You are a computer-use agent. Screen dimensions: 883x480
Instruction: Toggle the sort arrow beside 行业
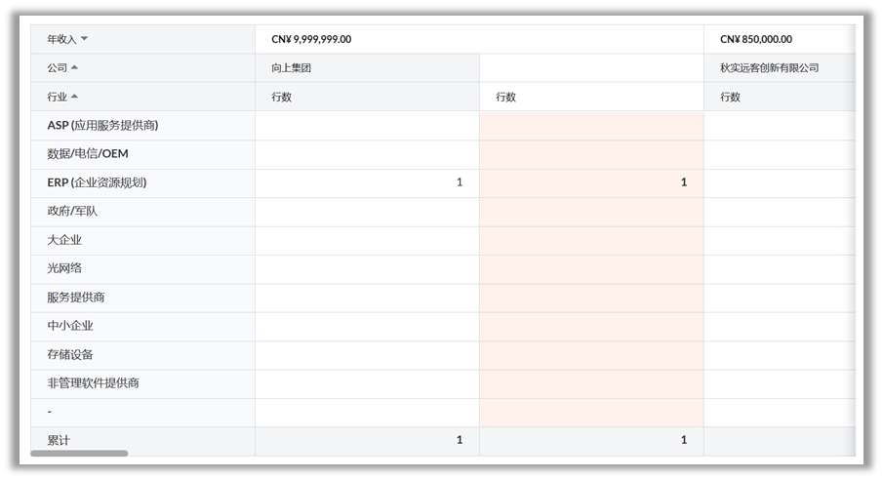coord(75,97)
